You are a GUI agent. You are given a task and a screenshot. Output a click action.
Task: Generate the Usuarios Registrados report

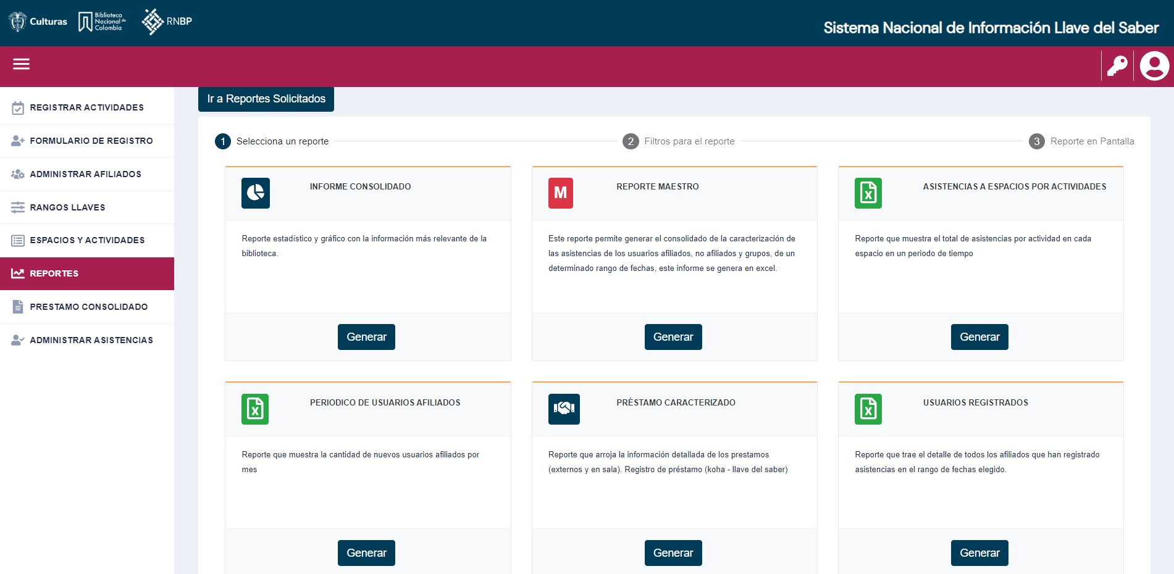click(x=979, y=553)
